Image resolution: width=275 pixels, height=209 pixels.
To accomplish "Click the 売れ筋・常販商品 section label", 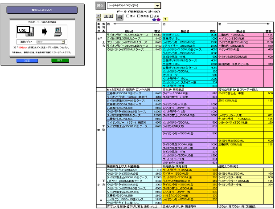I will coord(173,89).
